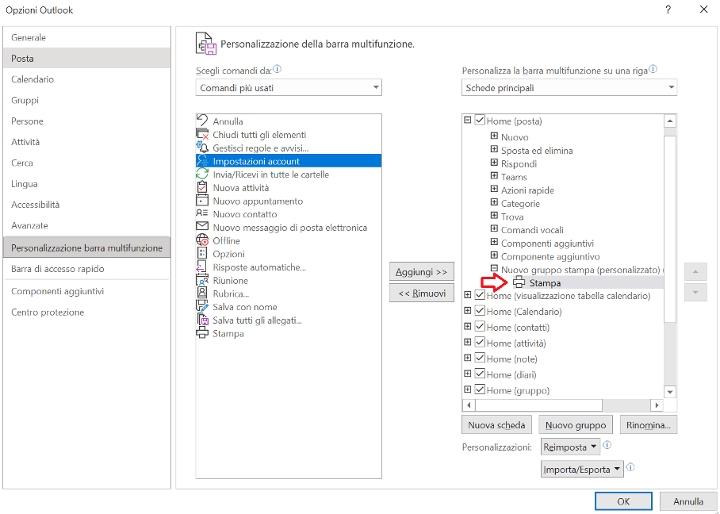Confirm with the OK button

(x=623, y=501)
